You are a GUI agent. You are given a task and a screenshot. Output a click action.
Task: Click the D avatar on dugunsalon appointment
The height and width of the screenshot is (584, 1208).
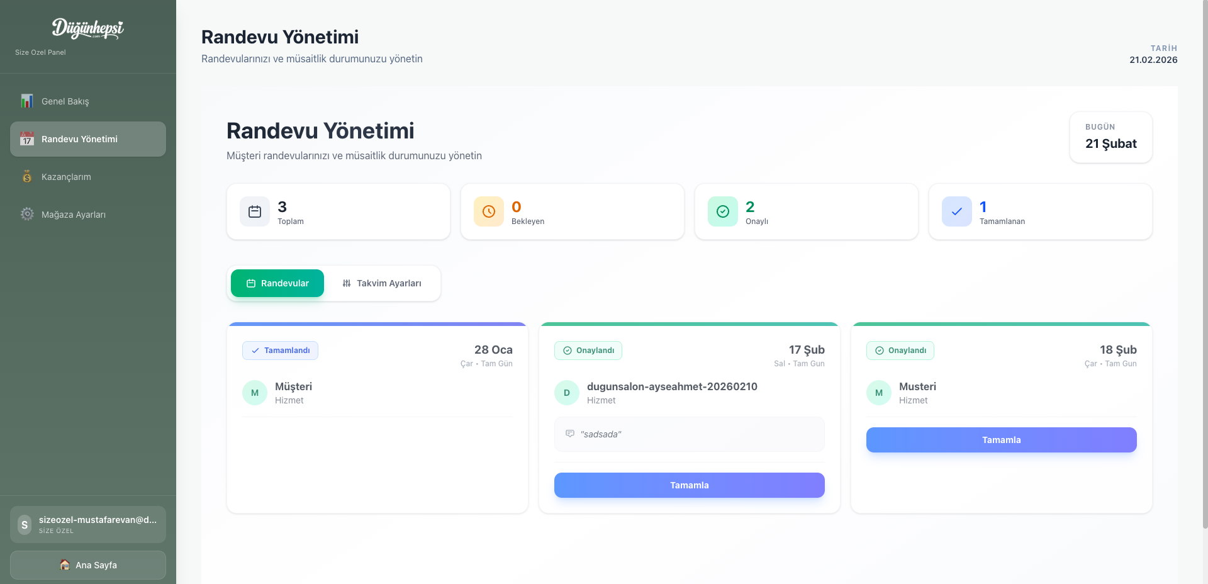[x=567, y=393]
